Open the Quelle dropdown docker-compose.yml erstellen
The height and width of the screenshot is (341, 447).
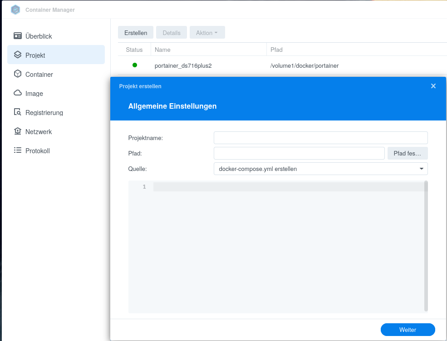click(x=321, y=169)
